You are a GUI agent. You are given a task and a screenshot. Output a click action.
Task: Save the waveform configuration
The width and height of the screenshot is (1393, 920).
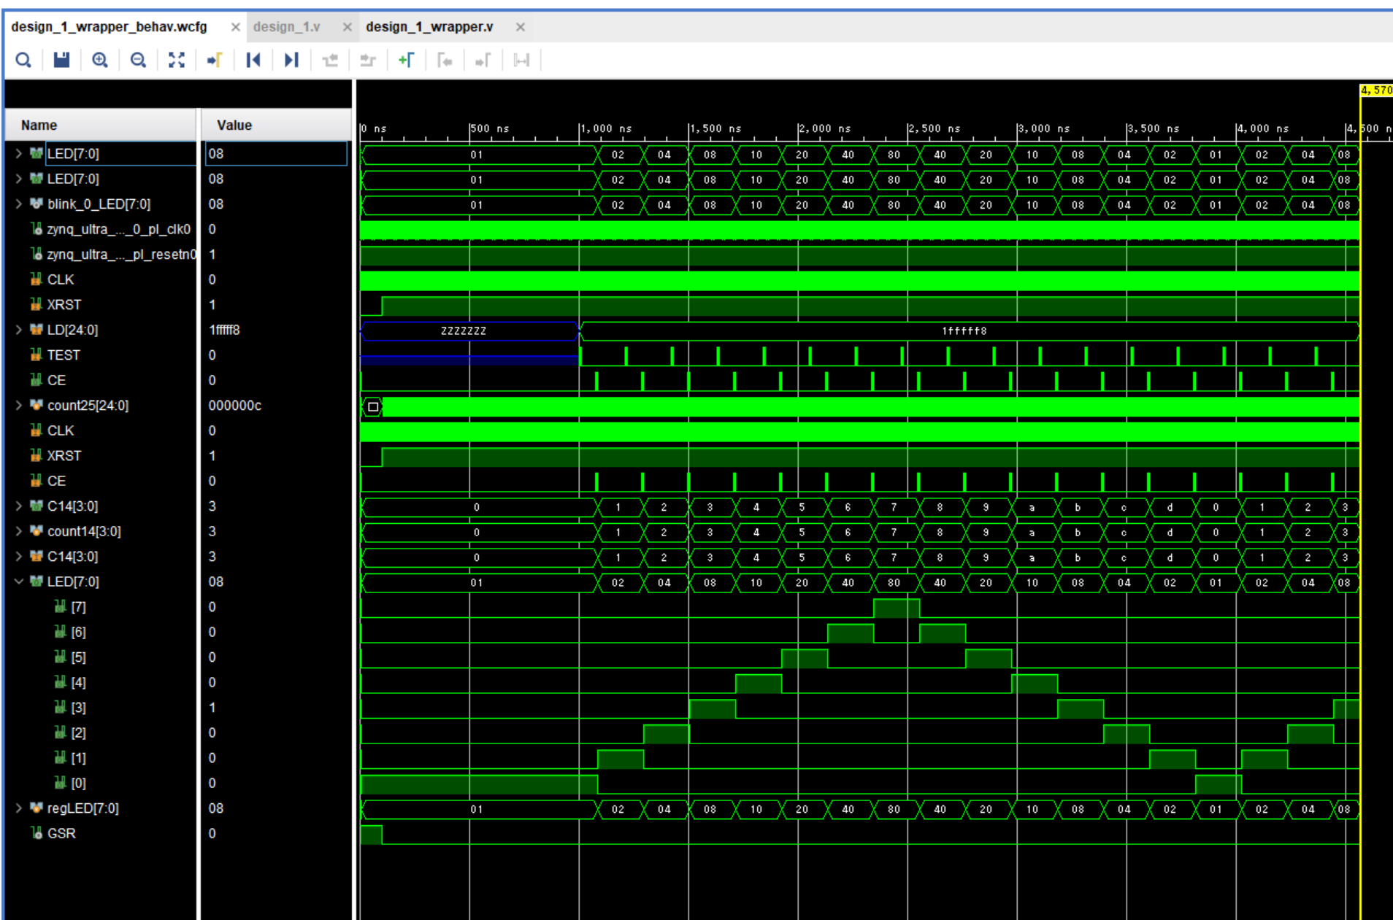coord(61,60)
